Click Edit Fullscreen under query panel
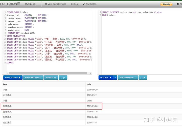This screenshot has width=182, height=127. (128, 78)
